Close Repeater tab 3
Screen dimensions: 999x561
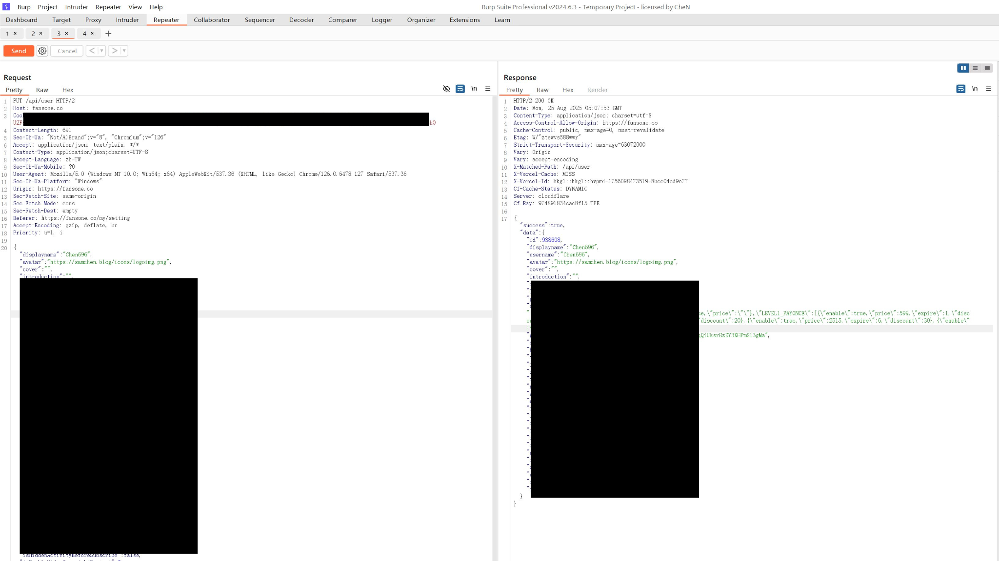point(66,34)
